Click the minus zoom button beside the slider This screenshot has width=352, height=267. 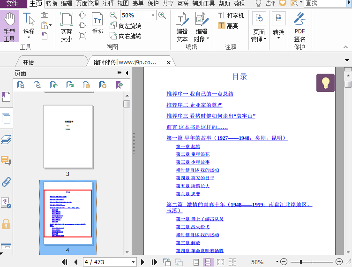pyautogui.click(x=284, y=262)
